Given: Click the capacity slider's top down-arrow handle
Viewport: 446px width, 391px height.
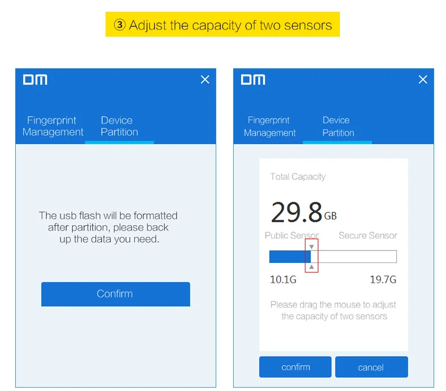Looking at the screenshot, I should click(x=312, y=247).
